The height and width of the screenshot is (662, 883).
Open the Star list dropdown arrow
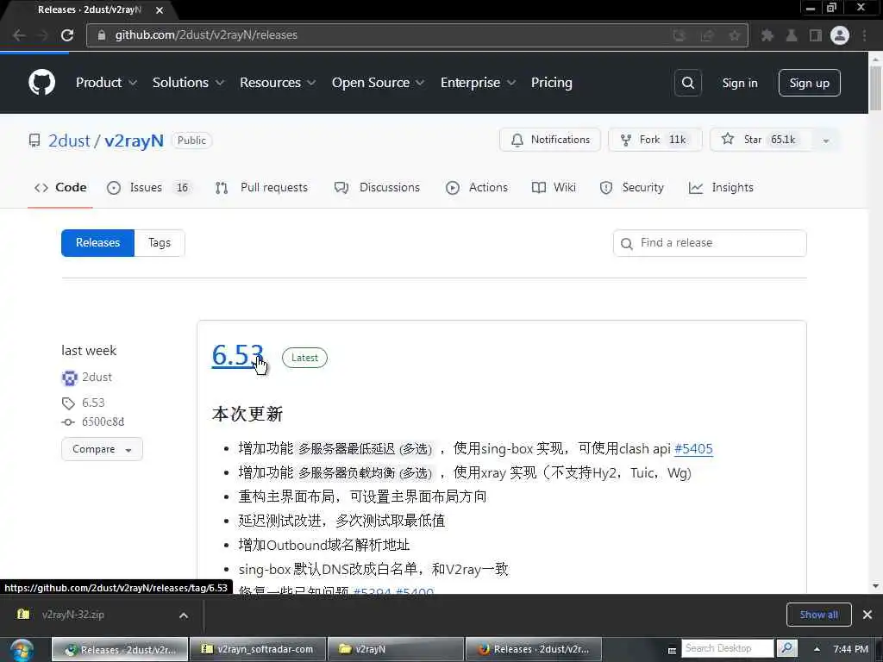[x=825, y=141]
